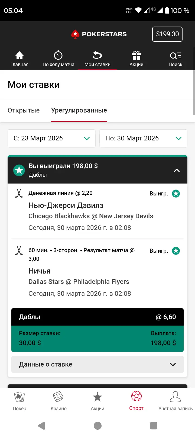
Task: Open the end date dropdown 30 Март 2026
Action: (x=143, y=138)
